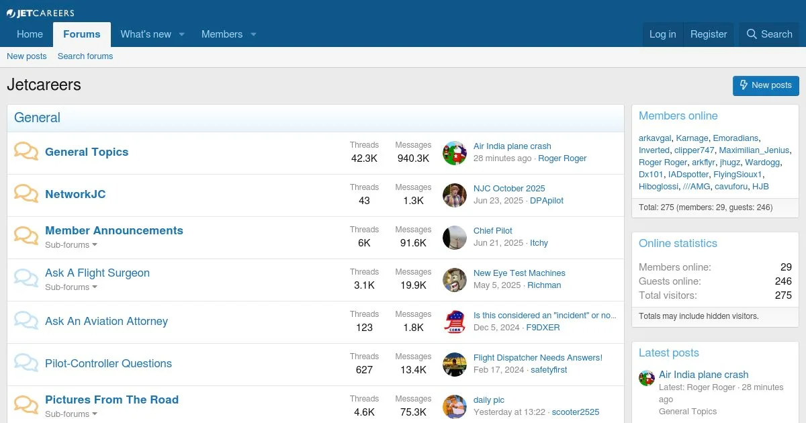Expand Sub-forums under Pictures From The Road
Image resolution: width=806 pixels, height=423 pixels.
point(71,414)
